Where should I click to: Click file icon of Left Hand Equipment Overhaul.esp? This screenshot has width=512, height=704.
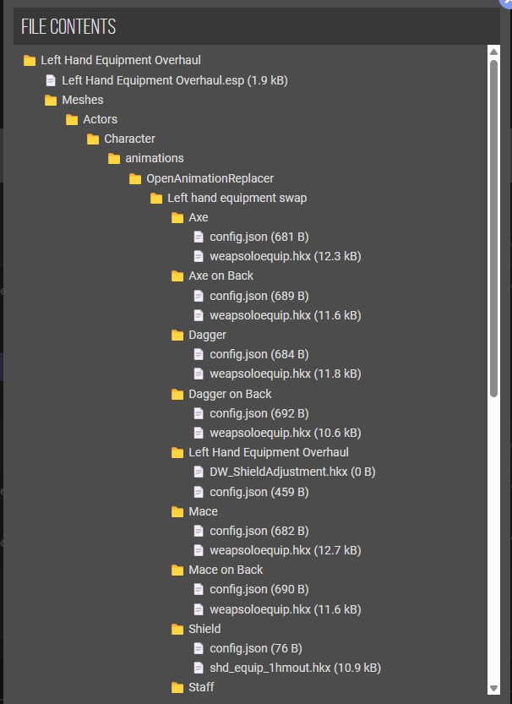coord(51,80)
